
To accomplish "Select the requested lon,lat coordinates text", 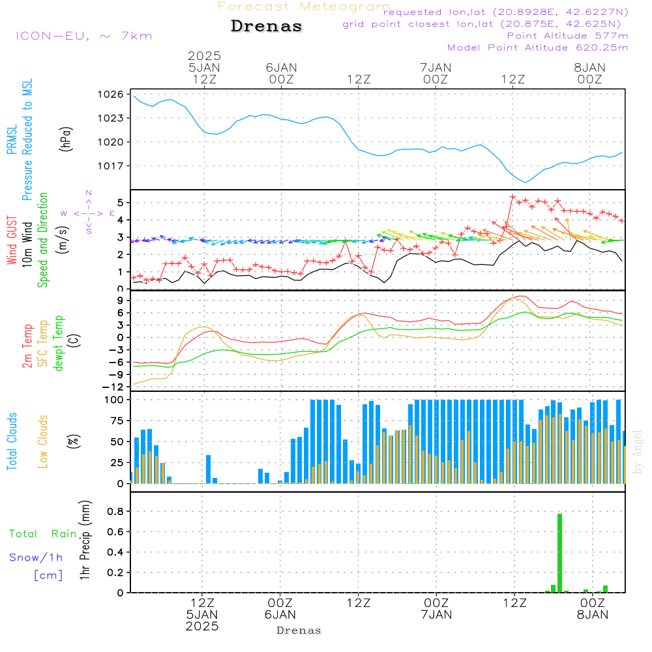I will coord(506,12).
